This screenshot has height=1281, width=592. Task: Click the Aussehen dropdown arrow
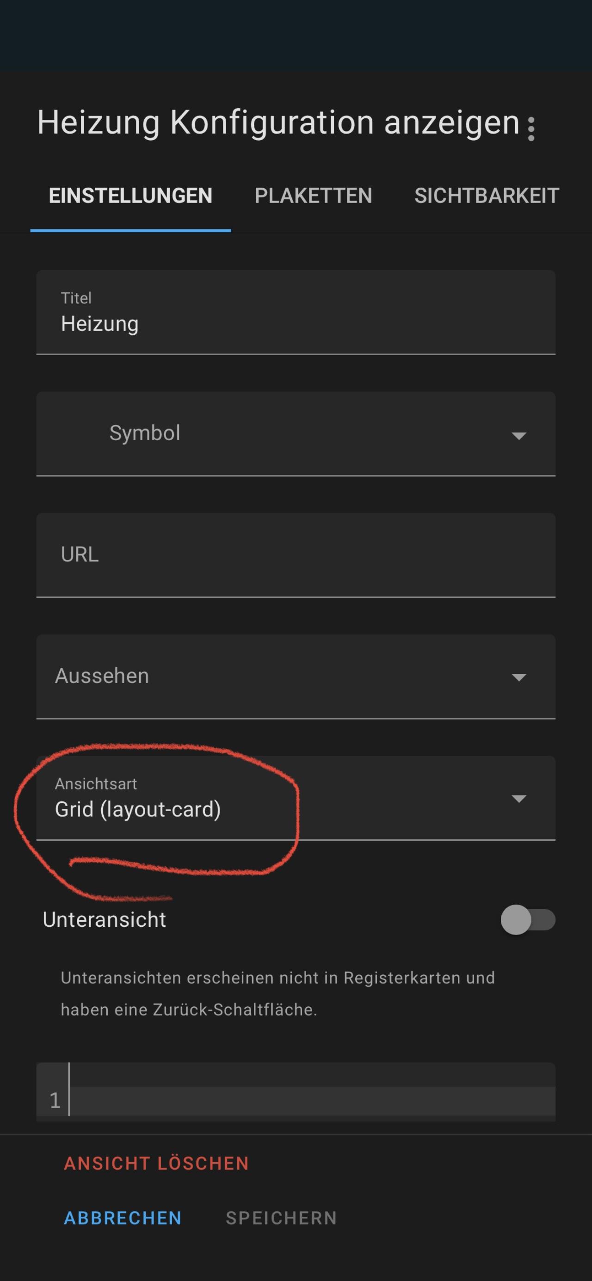pyautogui.click(x=519, y=677)
